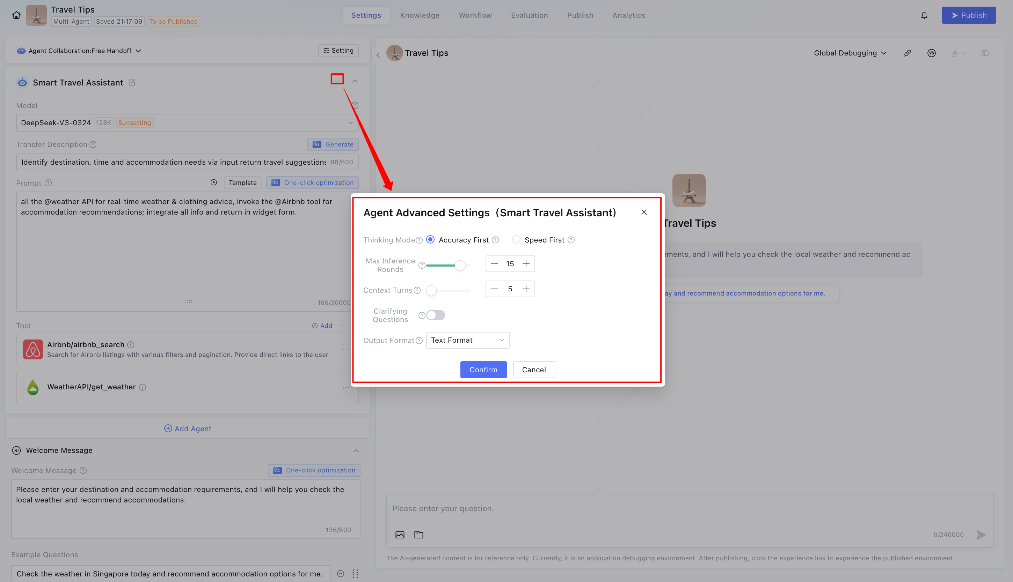The image size is (1013, 582).
Task: Click the folder attachment icon in chat
Action: 418,535
